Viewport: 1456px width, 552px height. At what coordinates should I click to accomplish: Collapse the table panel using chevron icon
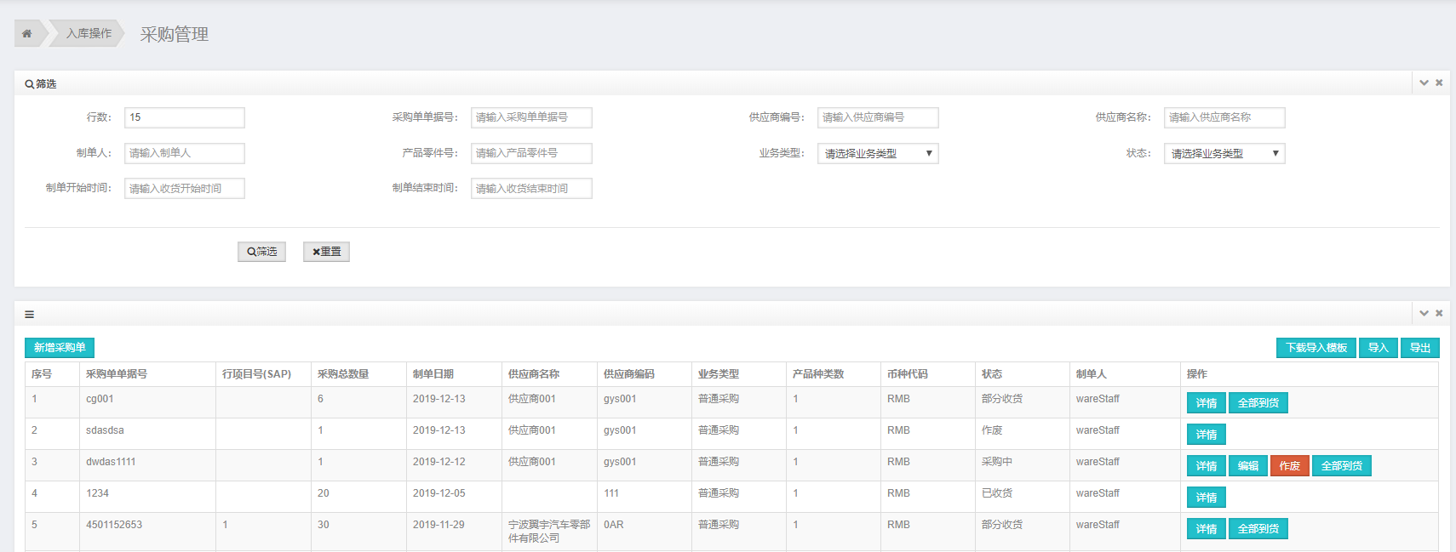pyautogui.click(x=1424, y=313)
